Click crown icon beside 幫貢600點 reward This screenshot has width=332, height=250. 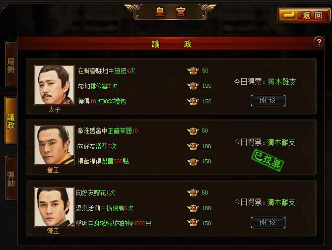(193, 161)
